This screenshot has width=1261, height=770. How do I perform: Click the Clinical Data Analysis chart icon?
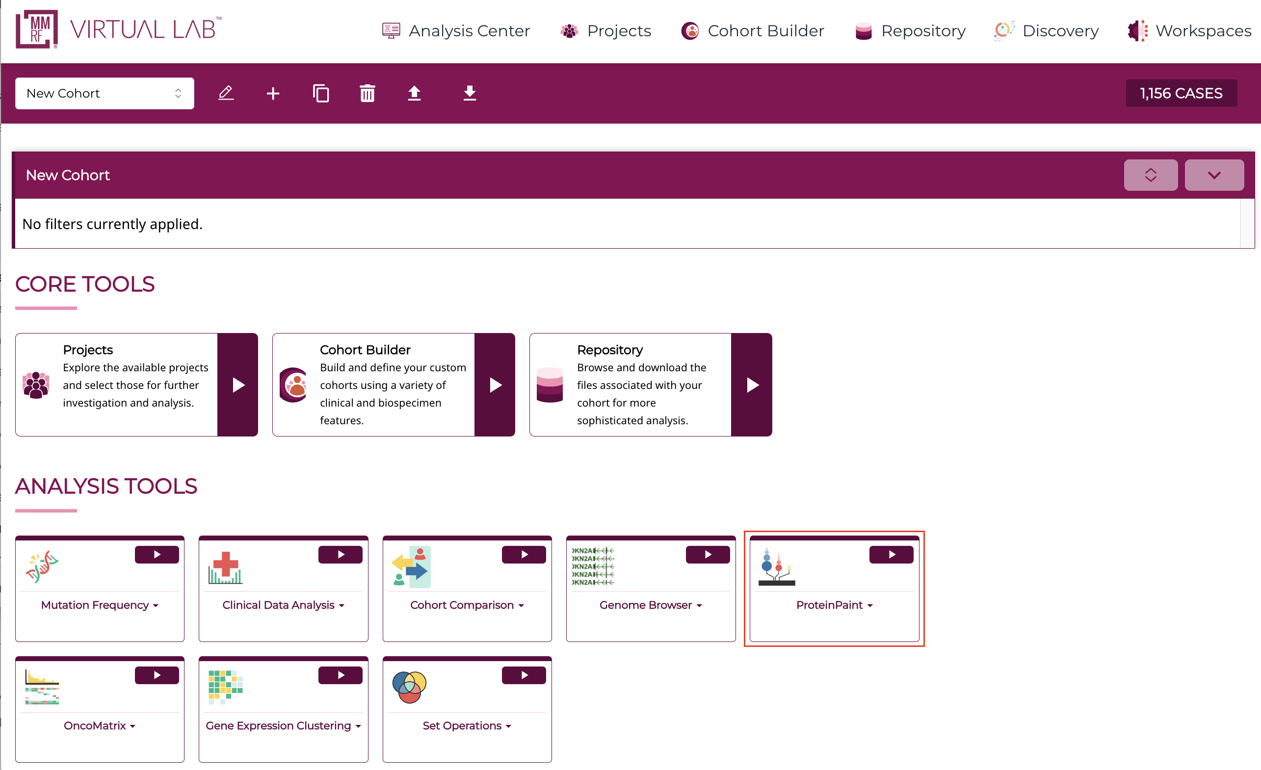pyautogui.click(x=226, y=568)
